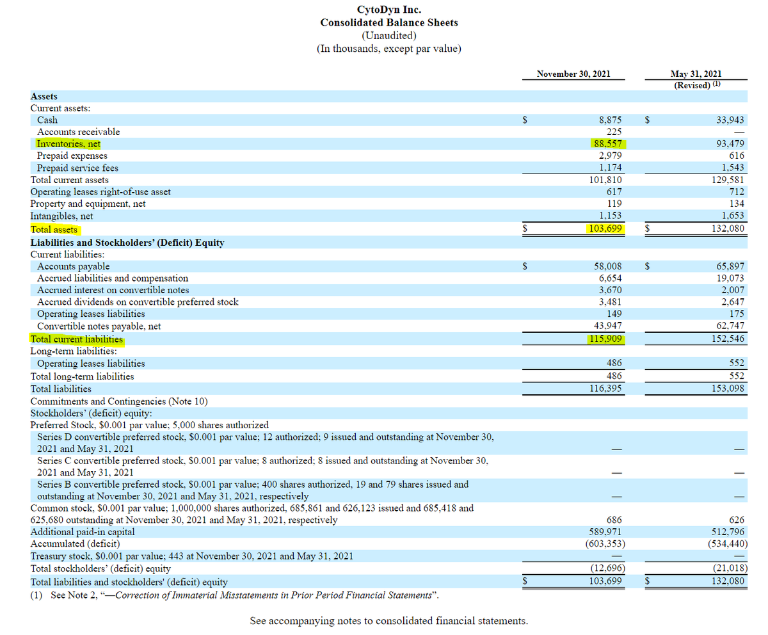The image size is (768, 635).
Task: Click additional paid-in capital value 589,971
Action: (x=605, y=532)
